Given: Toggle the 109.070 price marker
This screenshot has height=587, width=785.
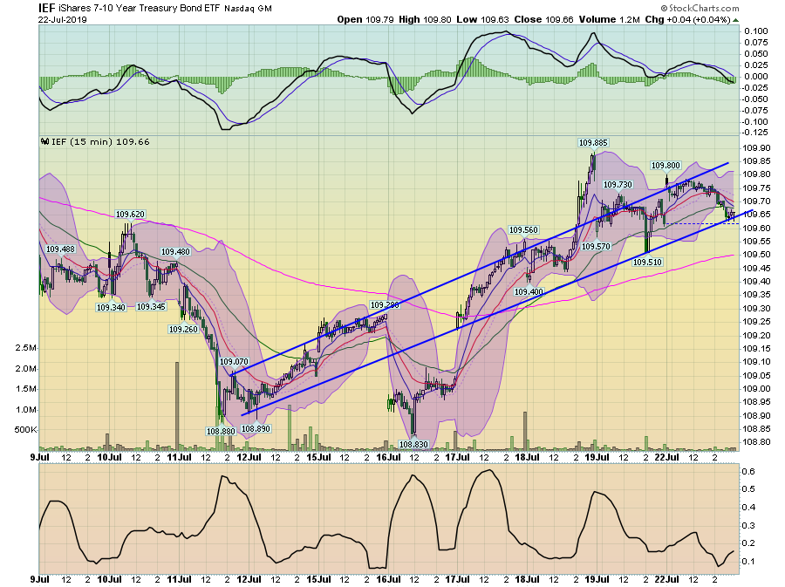Looking at the screenshot, I should pyautogui.click(x=232, y=360).
